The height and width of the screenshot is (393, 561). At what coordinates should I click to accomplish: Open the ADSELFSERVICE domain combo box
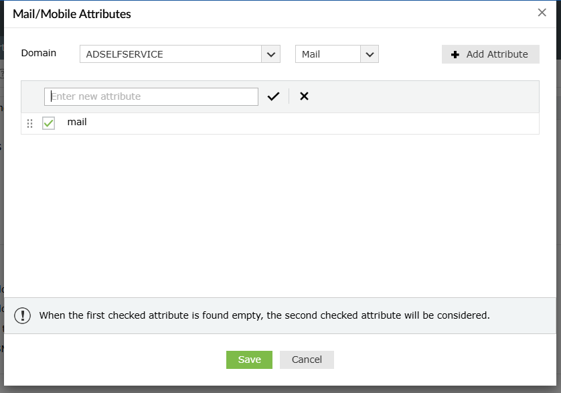170,54
